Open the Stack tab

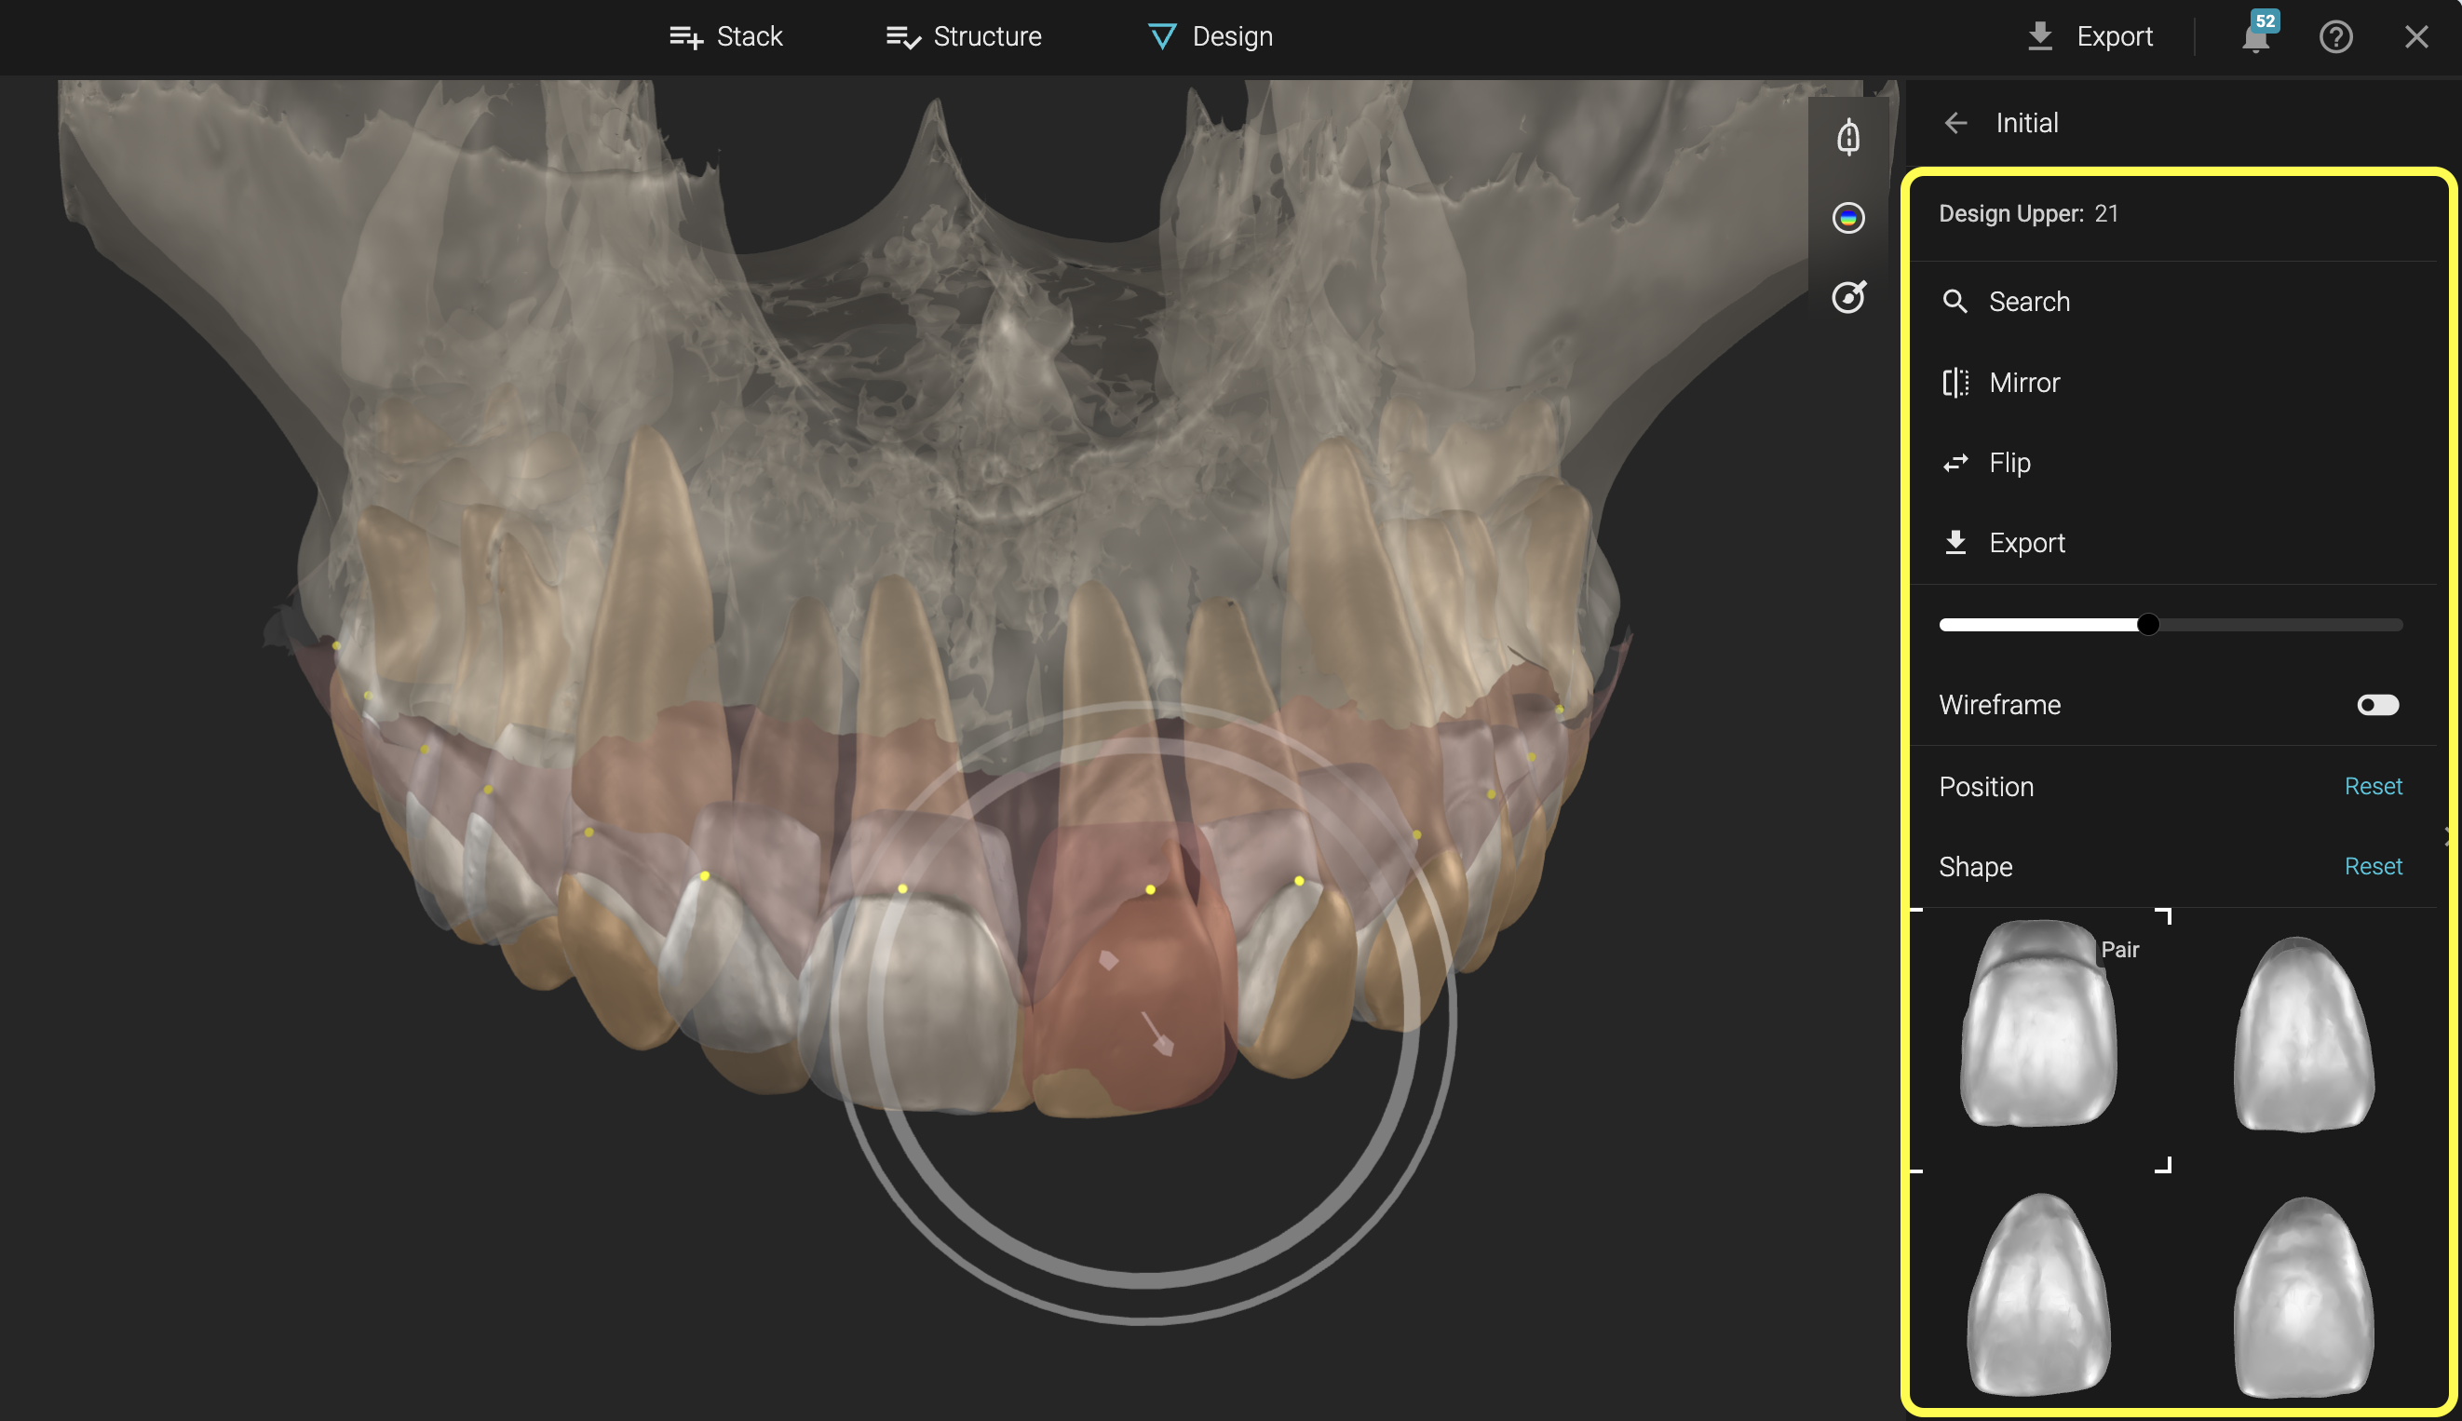tap(726, 37)
